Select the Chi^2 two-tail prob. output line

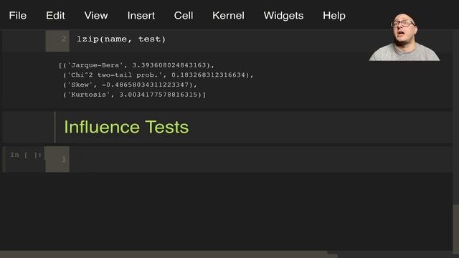pyautogui.click(x=158, y=75)
